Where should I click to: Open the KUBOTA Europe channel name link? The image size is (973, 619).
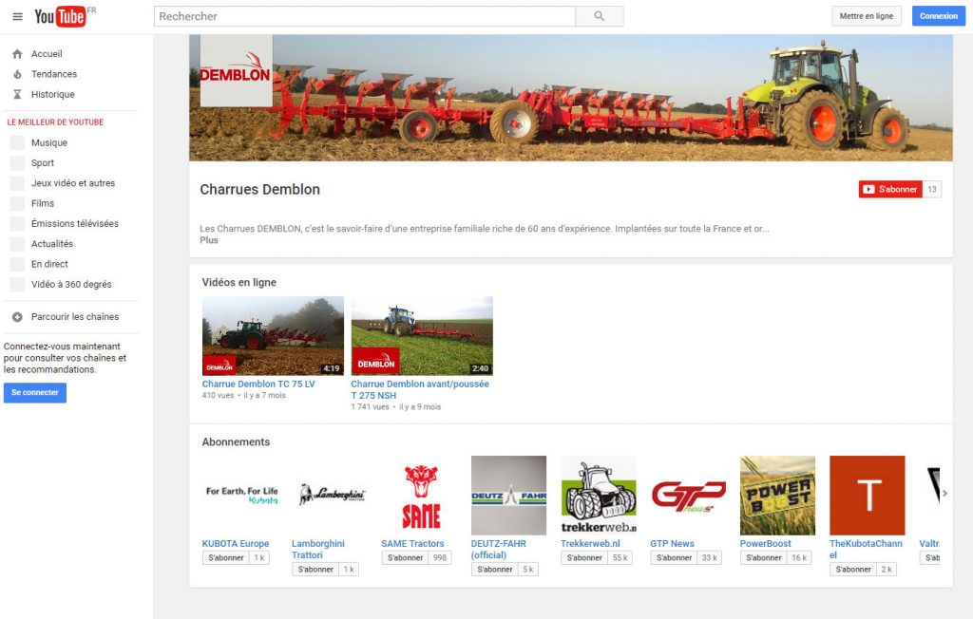[236, 543]
